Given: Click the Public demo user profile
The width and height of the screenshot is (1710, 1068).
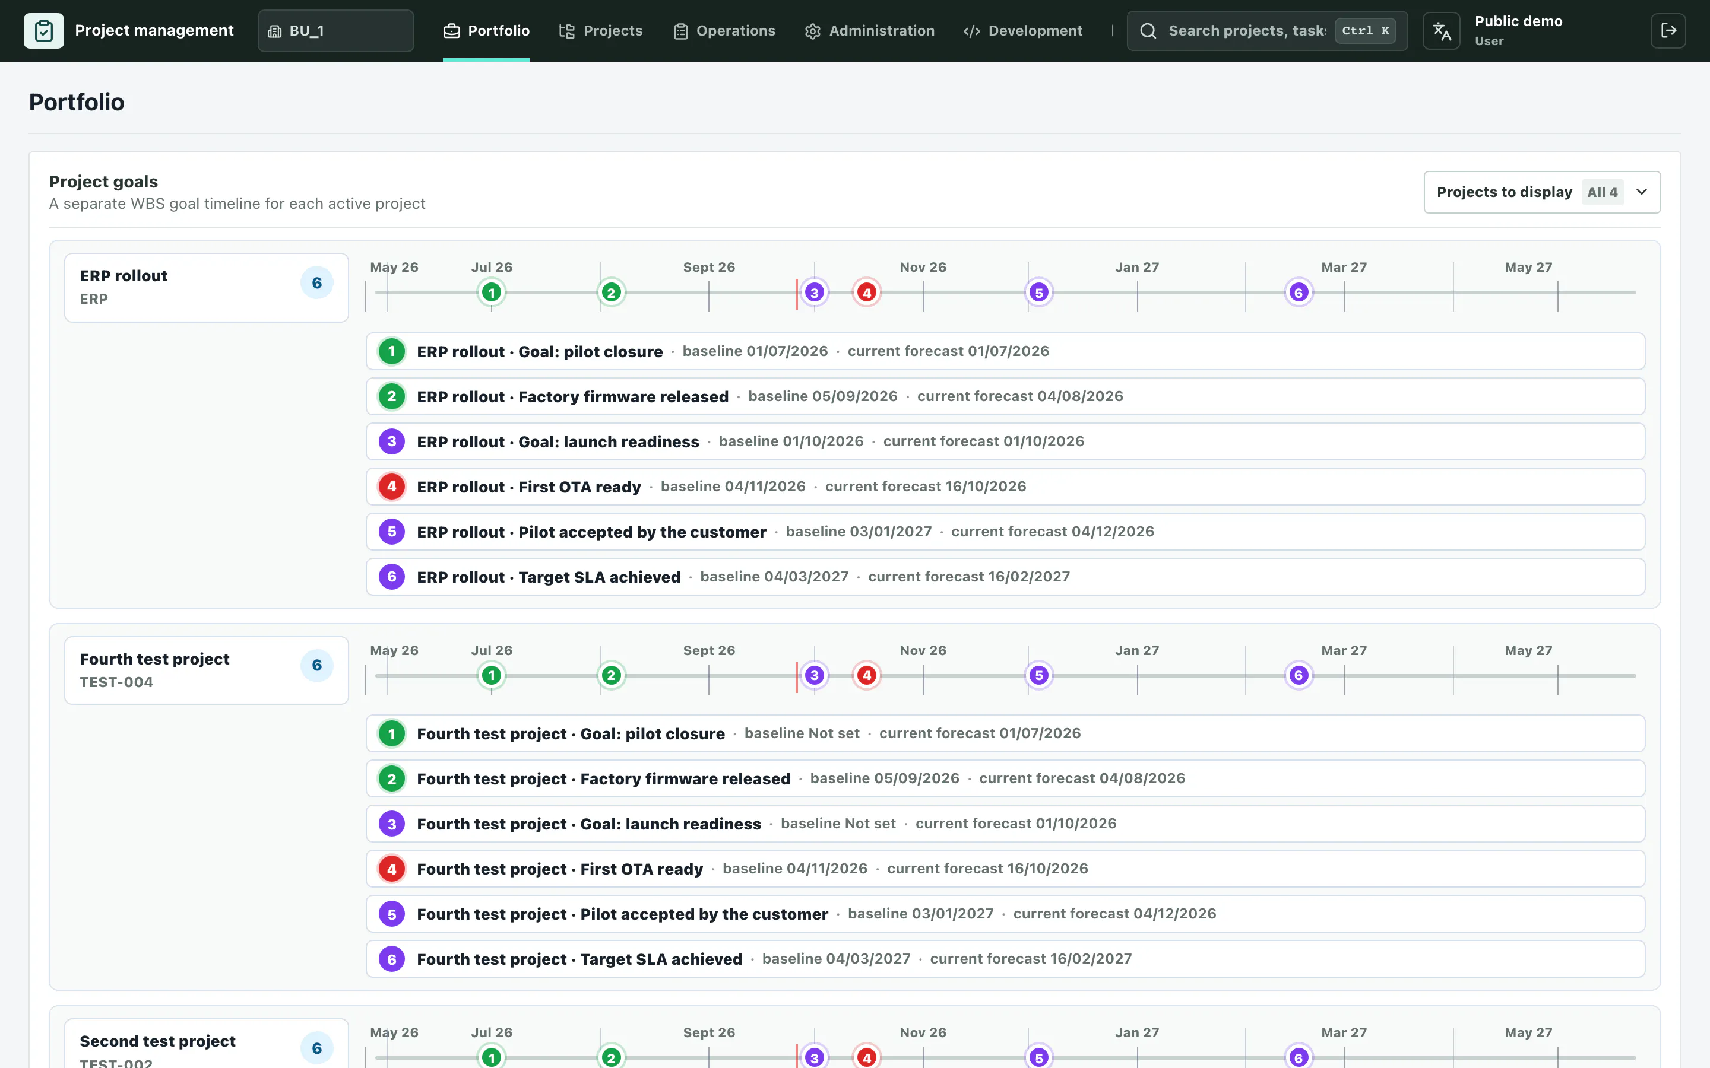Looking at the screenshot, I should [1518, 30].
